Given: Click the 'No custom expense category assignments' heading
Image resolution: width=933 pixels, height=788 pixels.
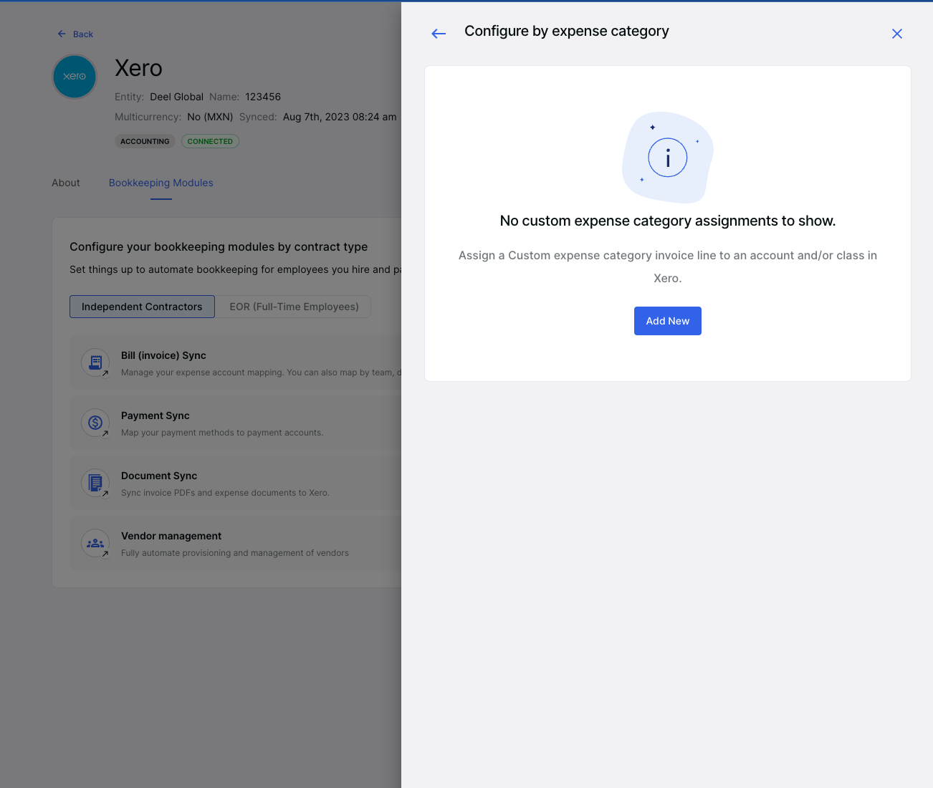Looking at the screenshot, I should click(x=668, y=221).
